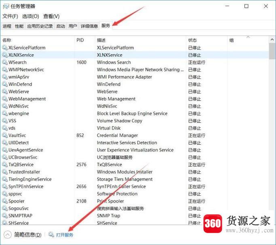This screenshot has height=245, width=276.
Task: Select the Windows Search description cell
Action: point(114,62)
